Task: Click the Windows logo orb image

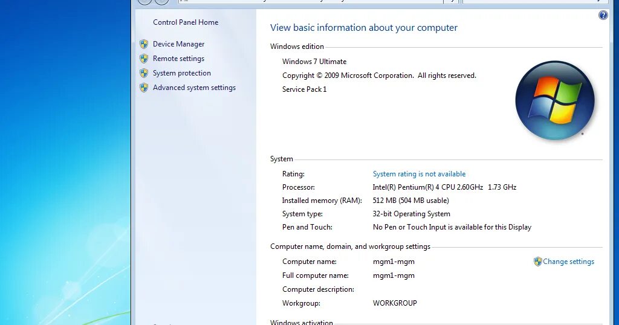Action: click(x=555, y=100)
